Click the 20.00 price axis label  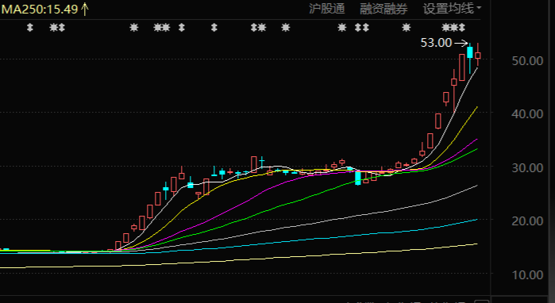click(x=527, y=221)
